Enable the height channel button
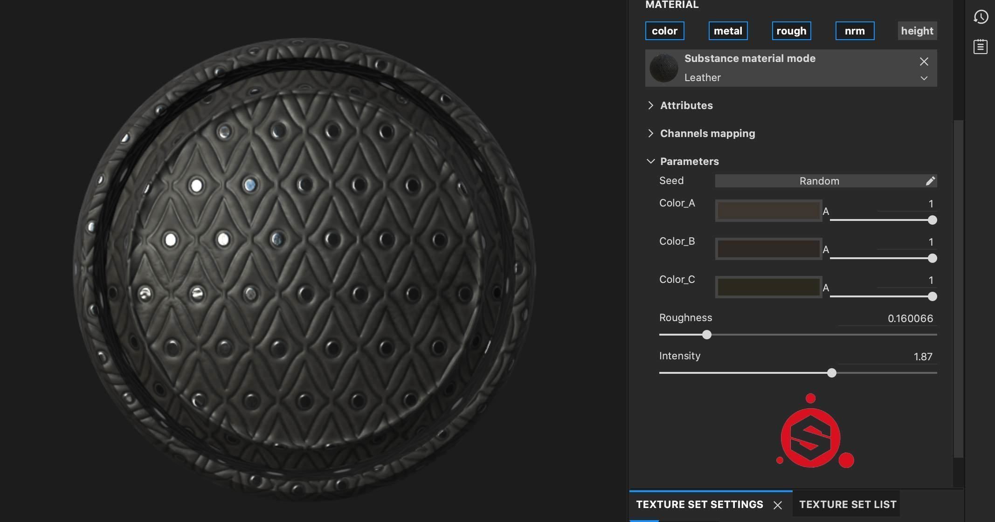Image resolution: width=995 pixels, height=522 pixels. click(x=917, y=31)
